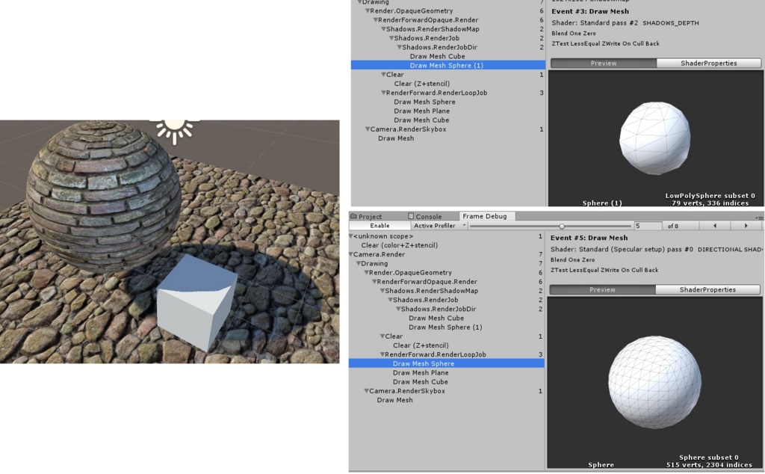Viewport: 765px width, 474px height.
Task: Select Draw Mesh Cube under RenderLoopJob, Event #5 tree
Action: [420, 382]
